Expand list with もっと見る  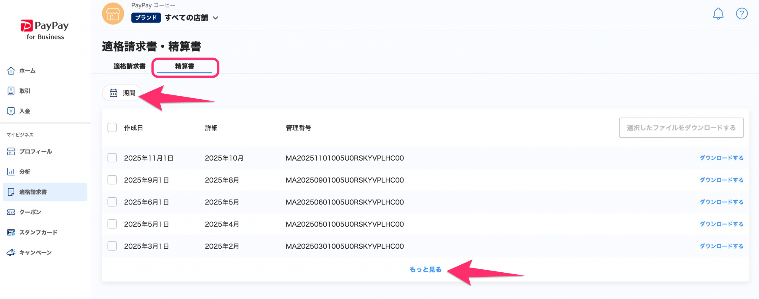coord(425,269)
